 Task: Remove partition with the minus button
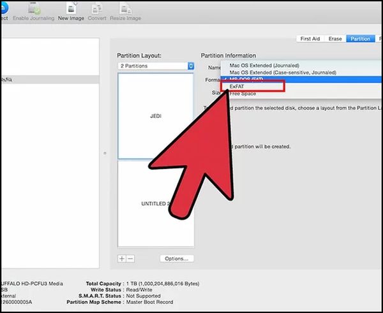pyautogui.click(x=130, y=259)
